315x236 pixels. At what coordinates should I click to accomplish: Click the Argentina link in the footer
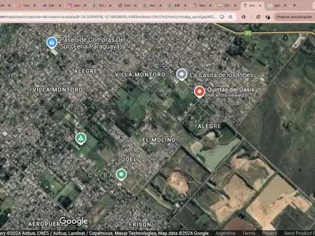coord(225,233)
